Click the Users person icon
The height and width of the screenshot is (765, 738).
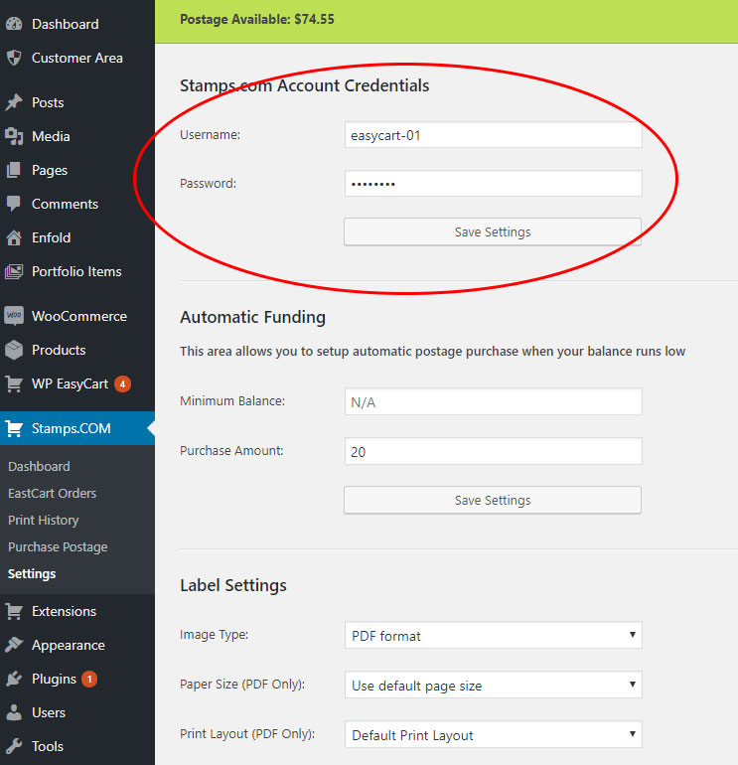point(14,712)
